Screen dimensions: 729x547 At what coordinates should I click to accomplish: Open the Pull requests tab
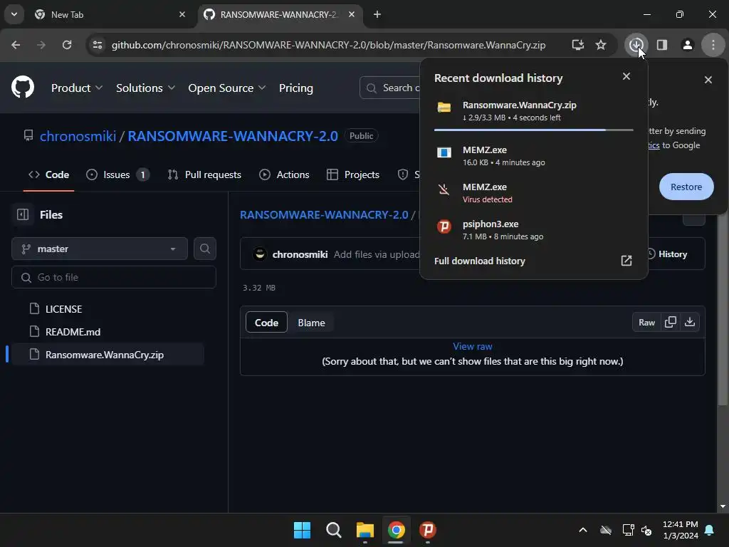[204, 174]
